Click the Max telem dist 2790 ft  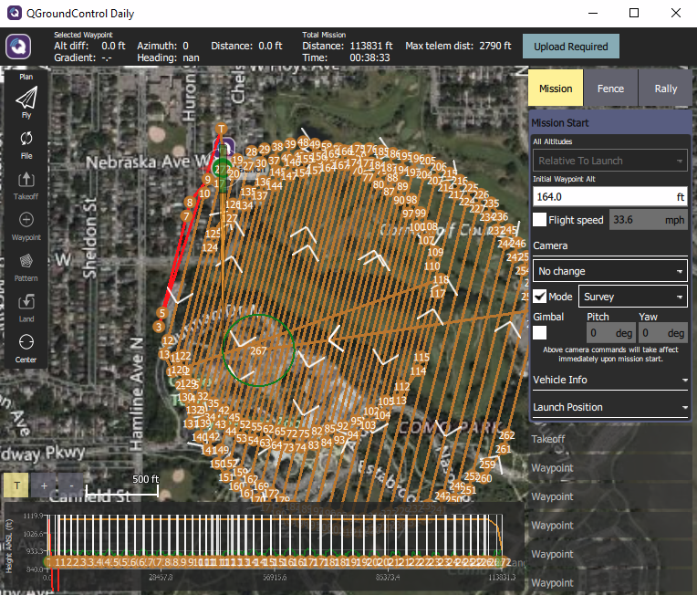click(x=458, y=46)
